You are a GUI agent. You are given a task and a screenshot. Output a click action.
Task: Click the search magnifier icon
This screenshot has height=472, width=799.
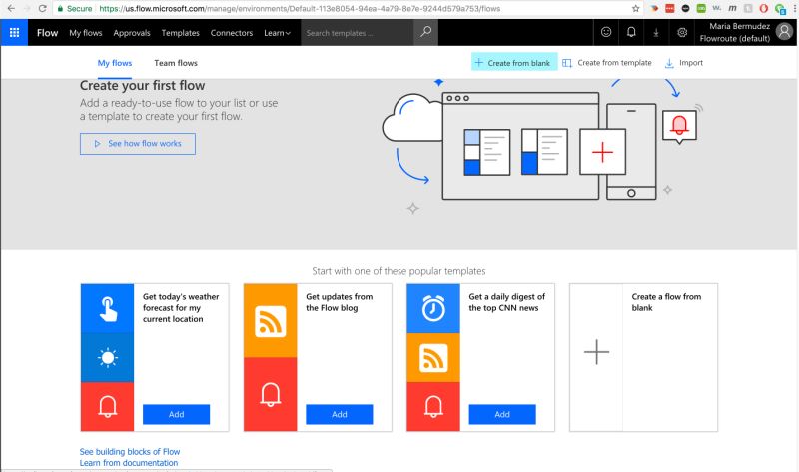point(426,32)
